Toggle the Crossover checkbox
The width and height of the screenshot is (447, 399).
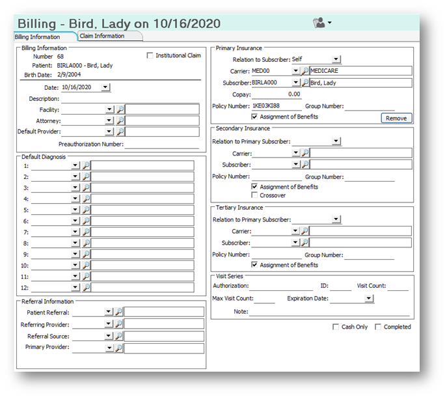point(254,195)
